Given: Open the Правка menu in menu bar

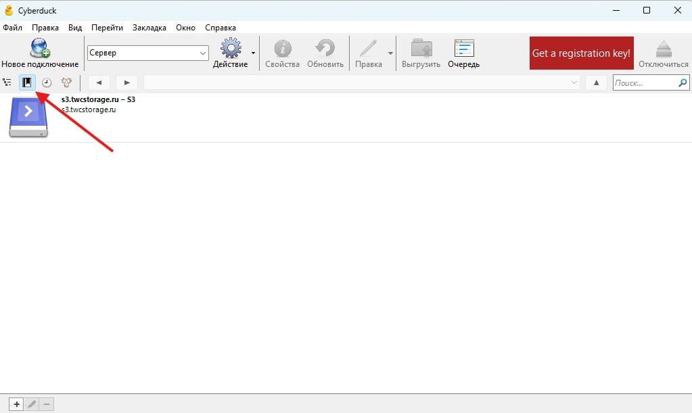Looking at the screenshot, I should click(45, 27).
